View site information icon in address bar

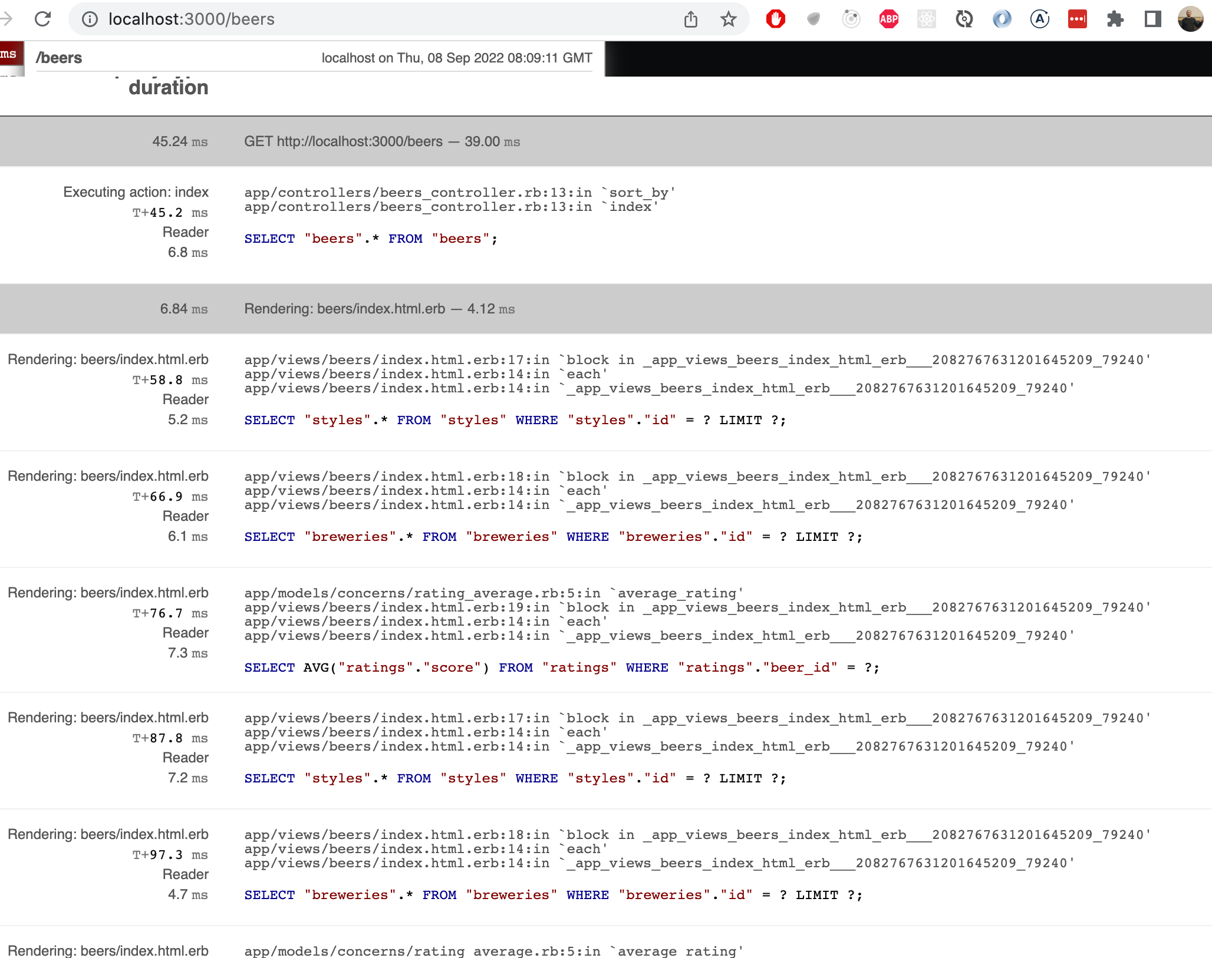click(90, 19)
